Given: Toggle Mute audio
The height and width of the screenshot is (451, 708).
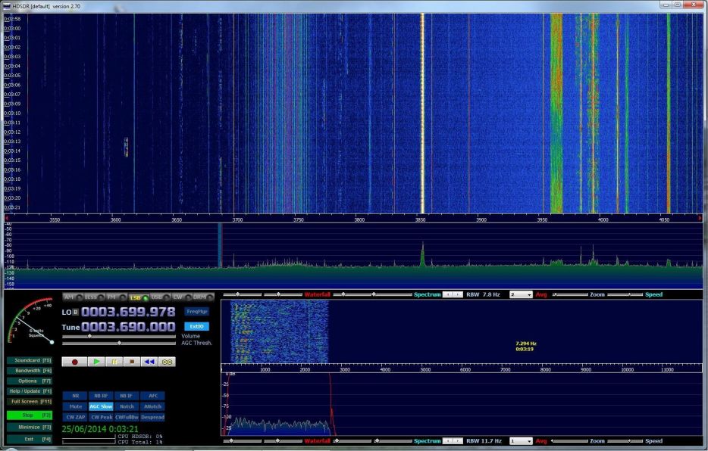Looking at the screenshot, I should tap(75, 406).
